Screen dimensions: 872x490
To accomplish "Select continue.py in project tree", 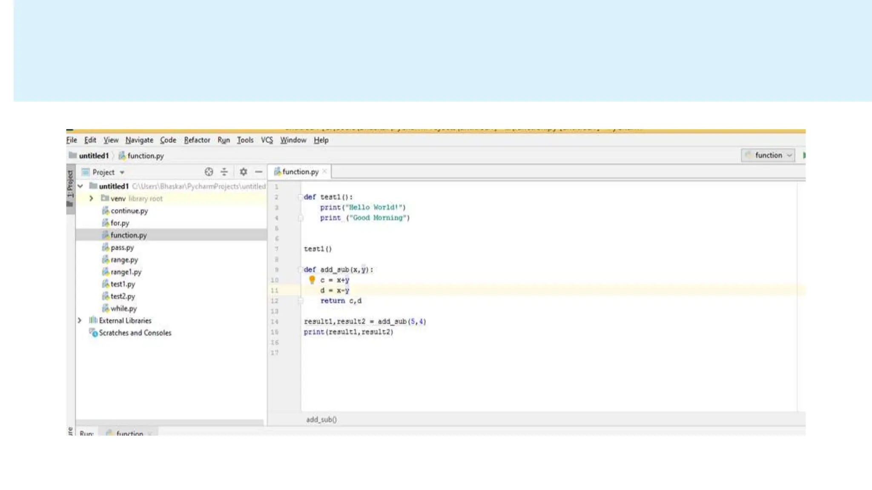I will (x=125, y=211).
